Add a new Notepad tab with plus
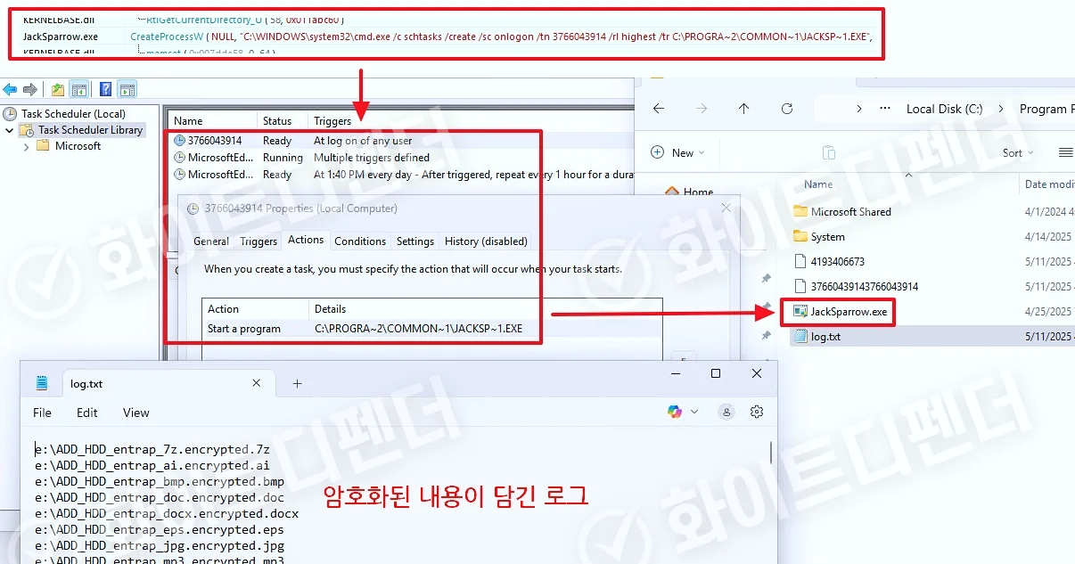 (x=297, y=383)
